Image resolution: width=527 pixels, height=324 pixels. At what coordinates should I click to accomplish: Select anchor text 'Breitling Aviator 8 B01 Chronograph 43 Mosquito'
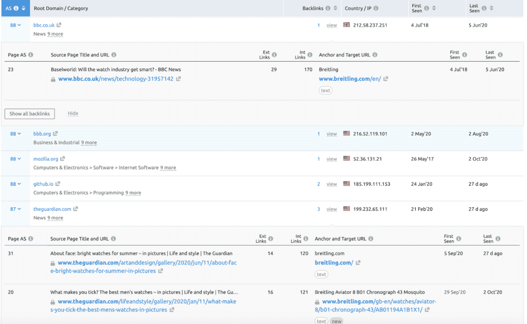click(370, 292)
